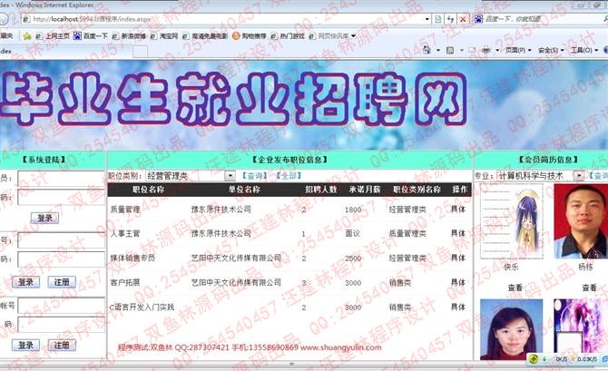Click 登录 button without adjacent 注册 button
This screenshot has height=371, width=608.
pos(44,219)
